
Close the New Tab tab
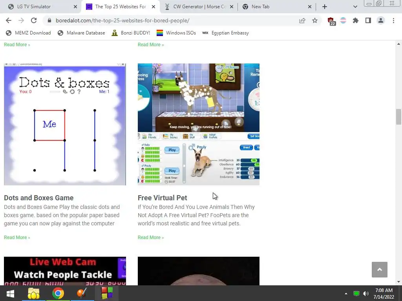[x=310, y=7]
